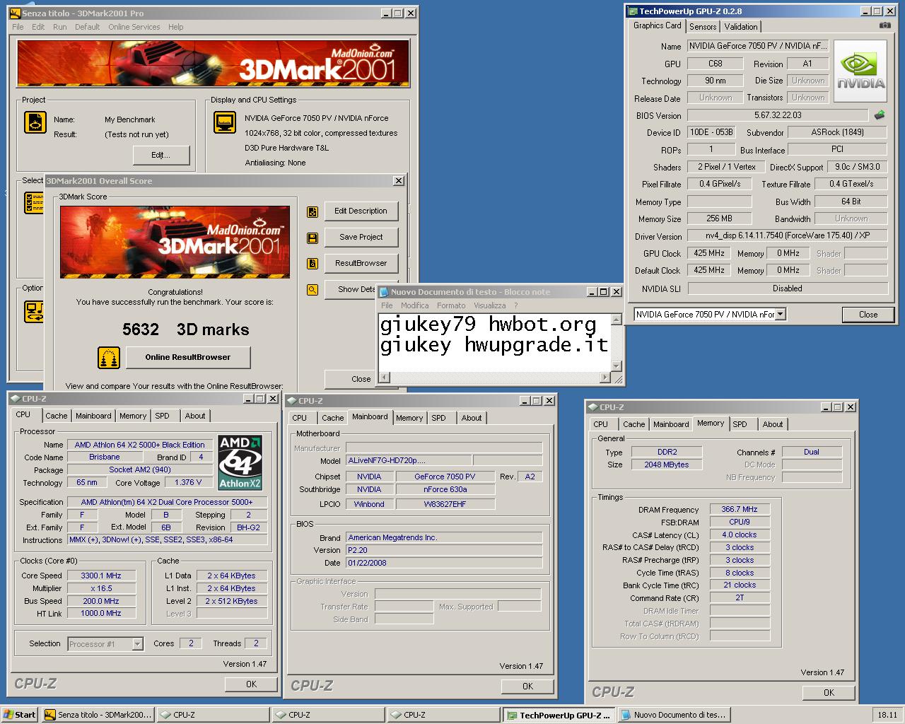
Task: Click the Notepad title bar icon
Action: click(x=384, y=291)
